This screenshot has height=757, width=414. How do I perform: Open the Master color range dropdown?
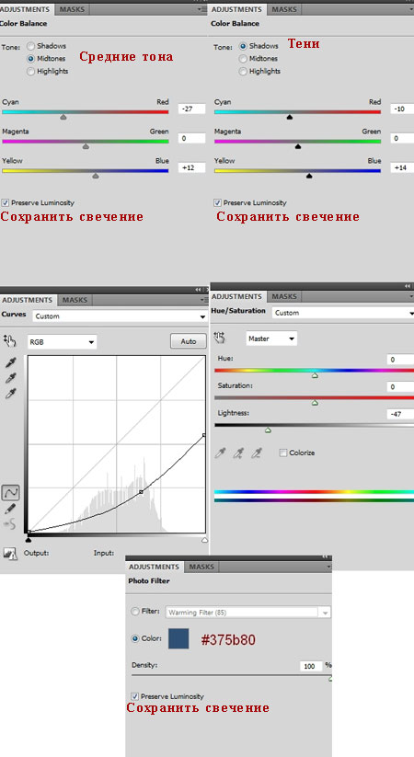click(271, 338)
